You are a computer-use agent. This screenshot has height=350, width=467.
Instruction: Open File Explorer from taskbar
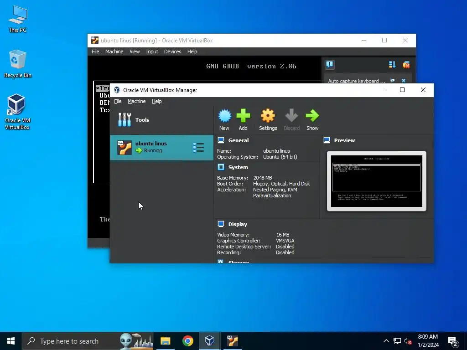tap(165, 341)
